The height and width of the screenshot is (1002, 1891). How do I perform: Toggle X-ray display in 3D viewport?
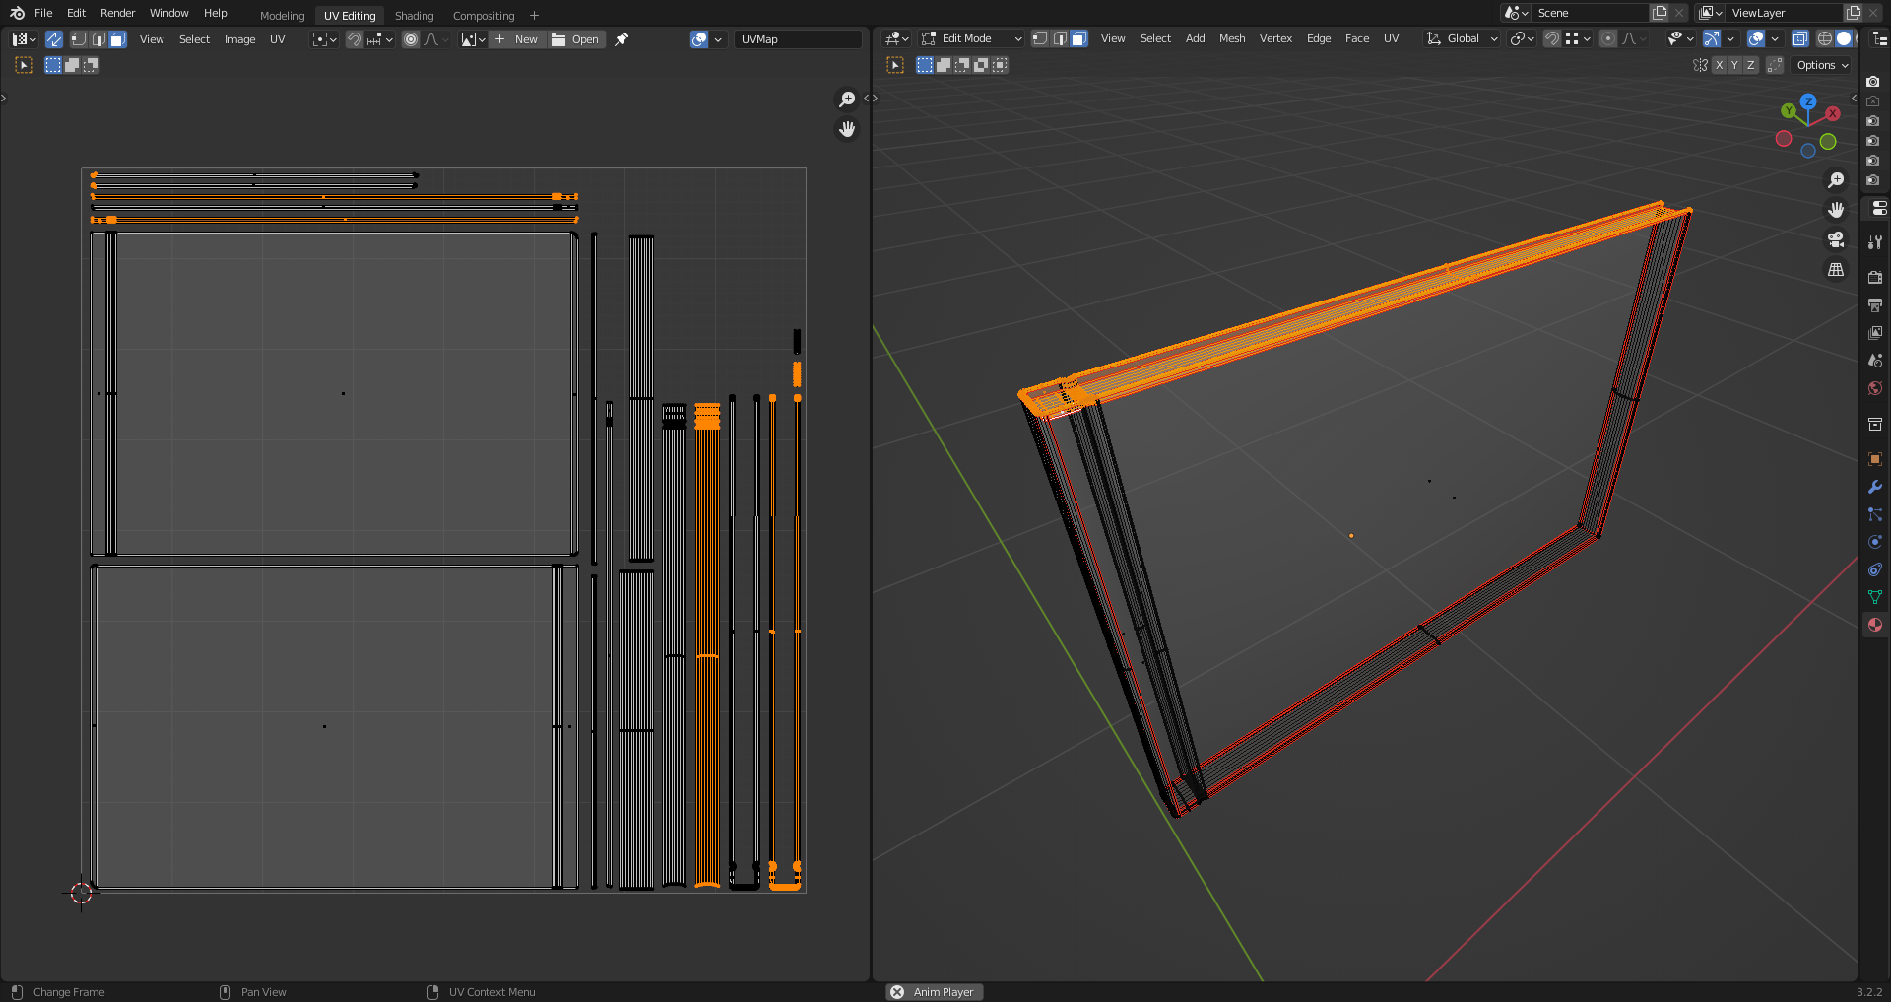tap(1799, 38)
